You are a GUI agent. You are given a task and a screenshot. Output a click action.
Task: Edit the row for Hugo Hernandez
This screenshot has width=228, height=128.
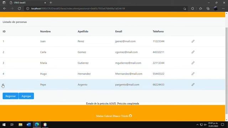point(193,74)
